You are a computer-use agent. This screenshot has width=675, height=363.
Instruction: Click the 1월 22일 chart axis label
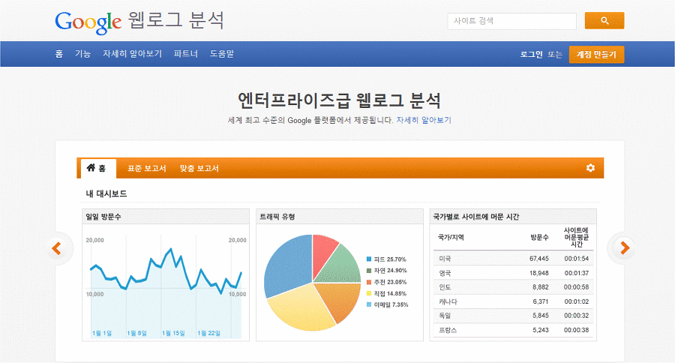pos(208,333)
